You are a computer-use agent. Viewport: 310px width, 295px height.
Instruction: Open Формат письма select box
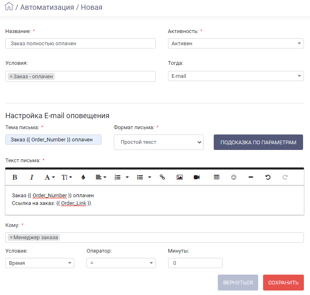pyautogui.click(x=159, y=142)
